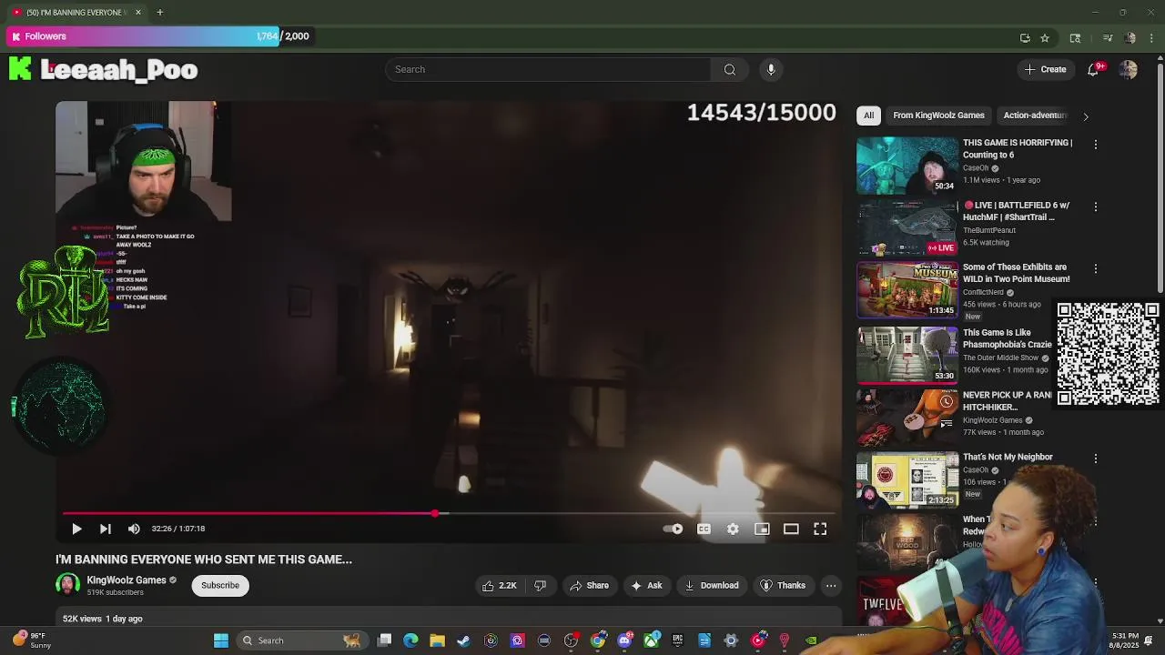Play the paused video
1165x655 pixels.
pos(76,529)
